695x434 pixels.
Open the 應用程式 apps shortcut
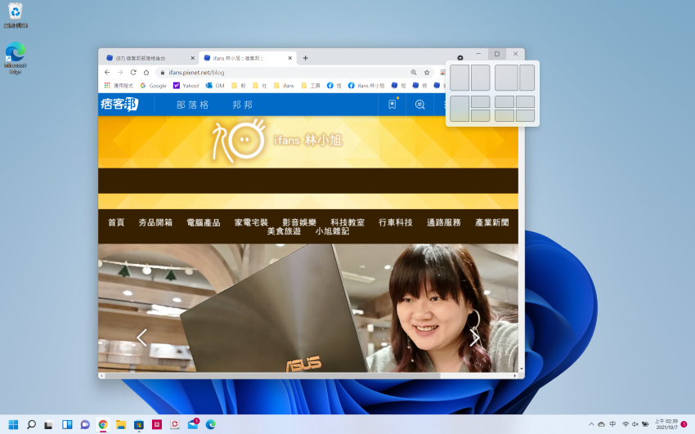click(119, 86)
